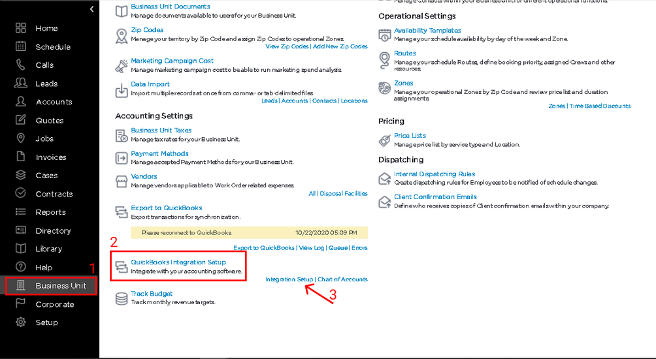Click the Directory card icon
Screen dimensions: 656x359
[x=20, y=230]
